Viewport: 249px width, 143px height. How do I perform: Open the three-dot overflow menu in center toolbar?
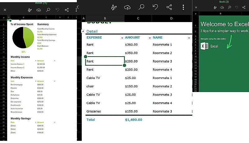tap(183, 7)
